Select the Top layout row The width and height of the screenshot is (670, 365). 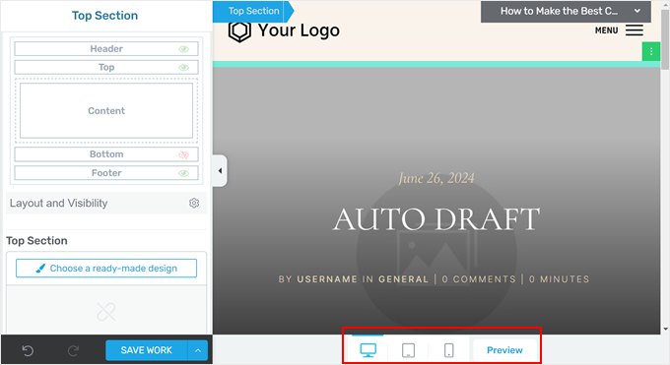click(106, 67)
